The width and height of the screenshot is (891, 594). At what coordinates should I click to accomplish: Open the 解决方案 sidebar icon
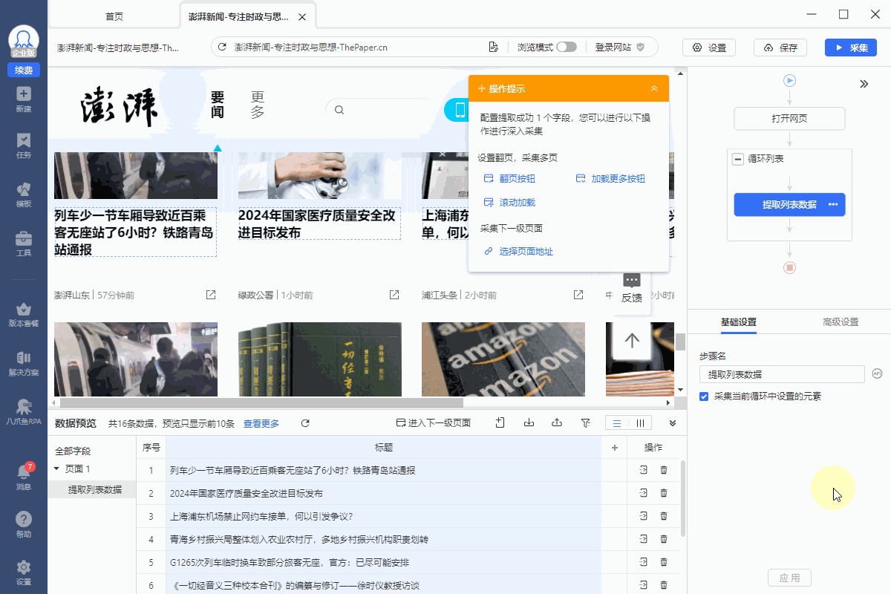click(x=24, y=357)
